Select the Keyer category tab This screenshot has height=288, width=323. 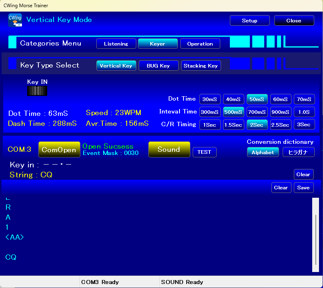pos(158,44)
